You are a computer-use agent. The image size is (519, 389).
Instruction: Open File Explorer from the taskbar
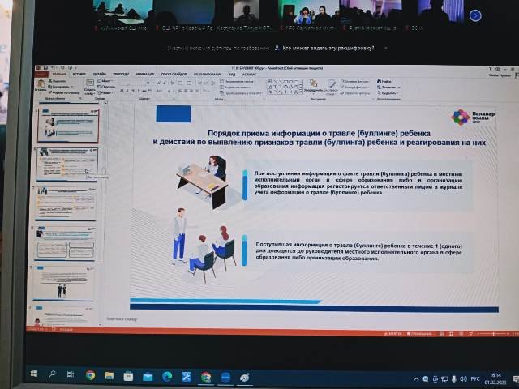point(109,376)
